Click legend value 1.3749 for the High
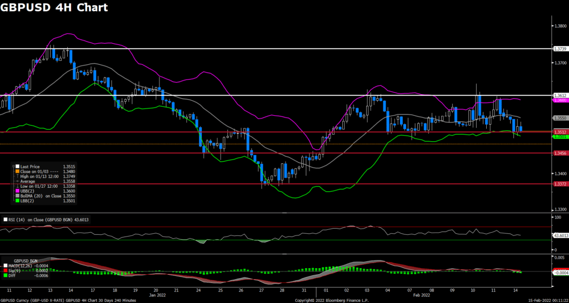This screenshot has width=569, height=303. [68, 177]
